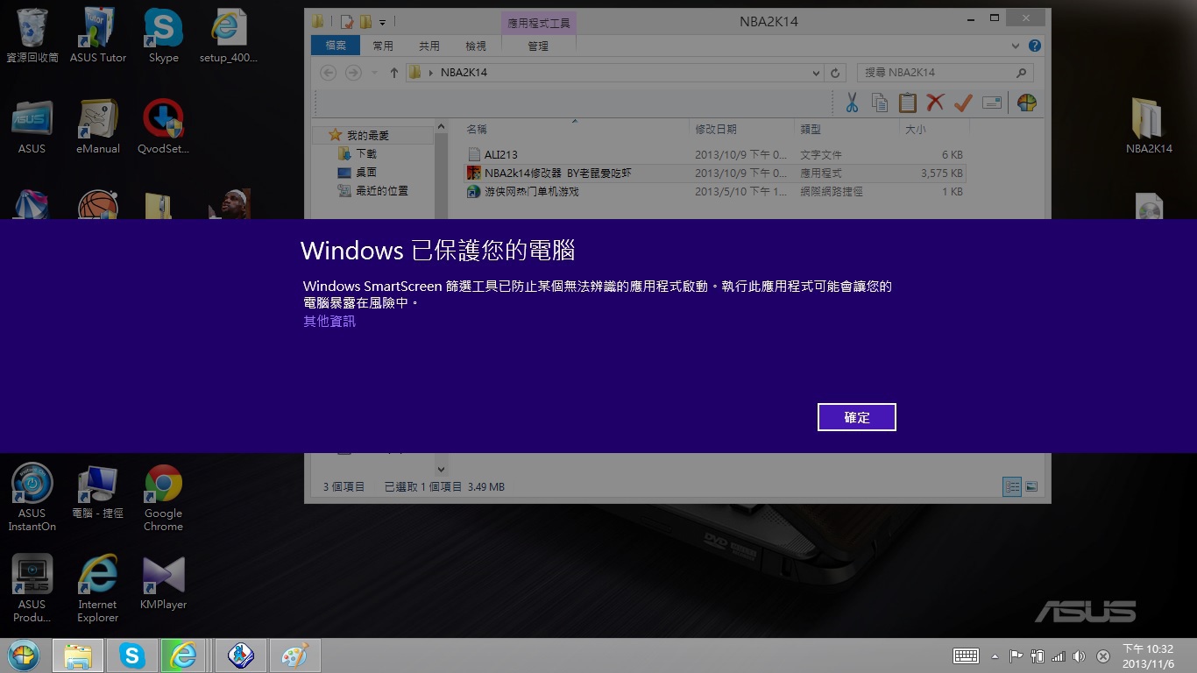Open the 其他資訊 link

[329, 321]
